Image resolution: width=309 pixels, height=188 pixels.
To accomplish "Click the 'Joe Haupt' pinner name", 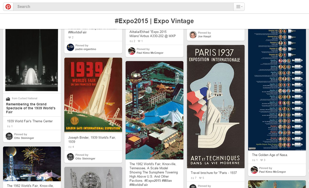I will tap(204, 36).
